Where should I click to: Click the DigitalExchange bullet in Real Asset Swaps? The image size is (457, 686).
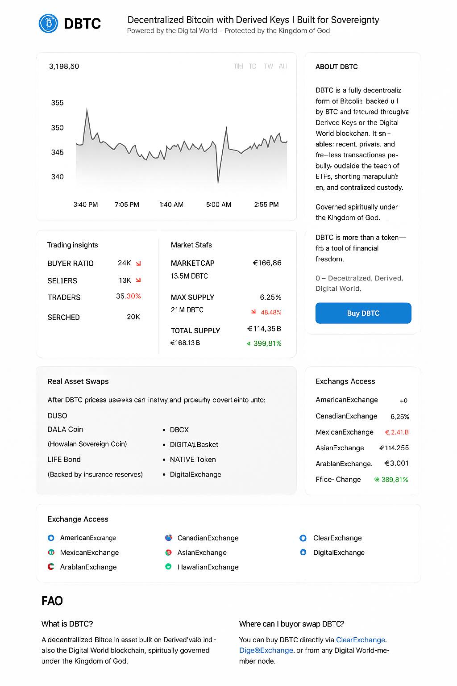(195, 474)
